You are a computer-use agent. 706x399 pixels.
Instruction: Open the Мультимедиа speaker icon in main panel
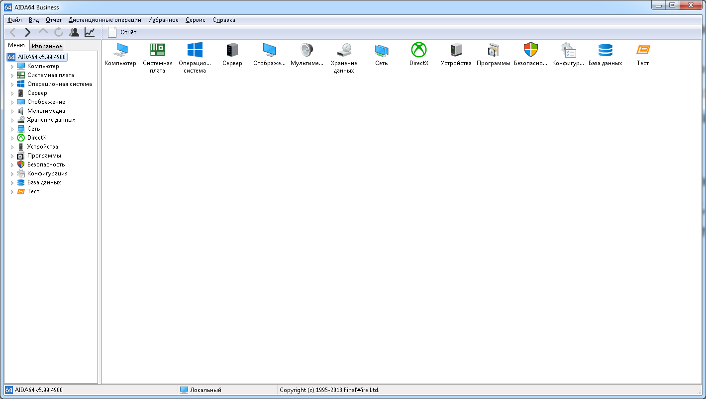tap(307, 50)
